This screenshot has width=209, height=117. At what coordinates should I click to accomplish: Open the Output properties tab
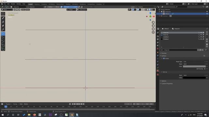point(158,39)
